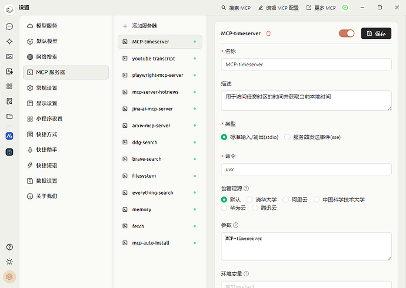
Task: Delete MCP-timeserver with the trash icon
Action: (268, 33)
